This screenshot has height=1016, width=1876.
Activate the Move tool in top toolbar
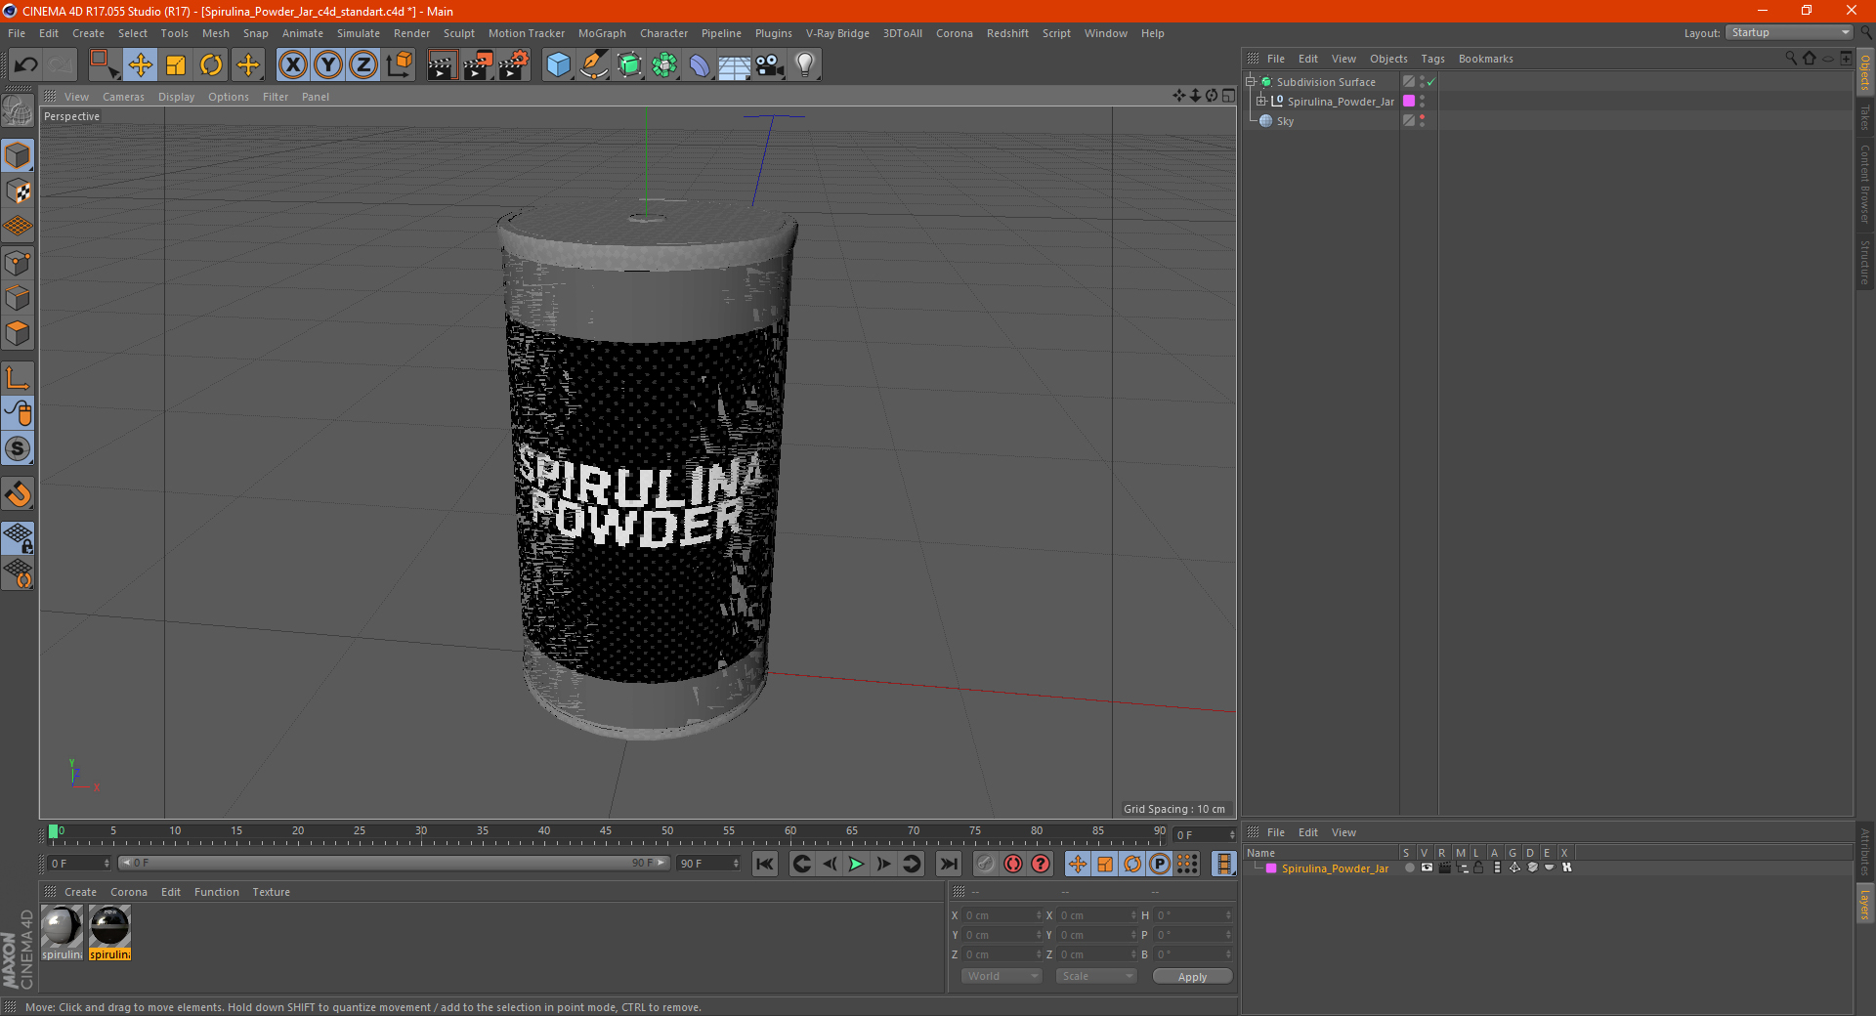click(x=141, y=65)
